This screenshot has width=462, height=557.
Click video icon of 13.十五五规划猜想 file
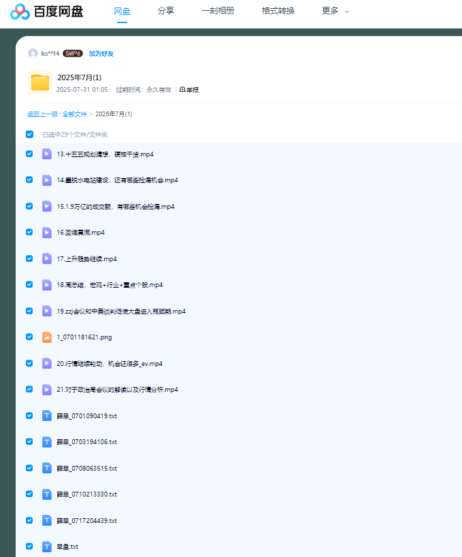(47, 154)
